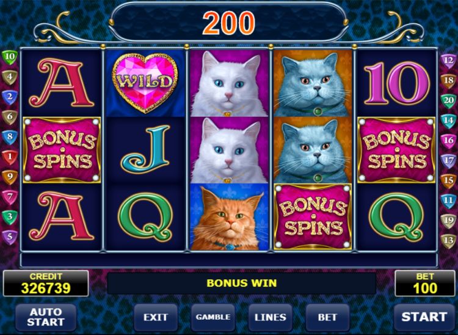Enable AUTO START mode

(46, 317)
